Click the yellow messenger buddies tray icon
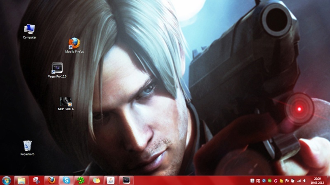Viewport: 330px width, 185px height. coord(281,180)
